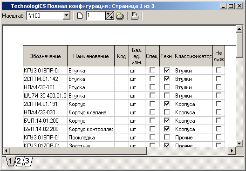246x171 pixels.
Task: Uncheck Техн. checkbox for БУП.14.01.200
Action: [167, 120]
